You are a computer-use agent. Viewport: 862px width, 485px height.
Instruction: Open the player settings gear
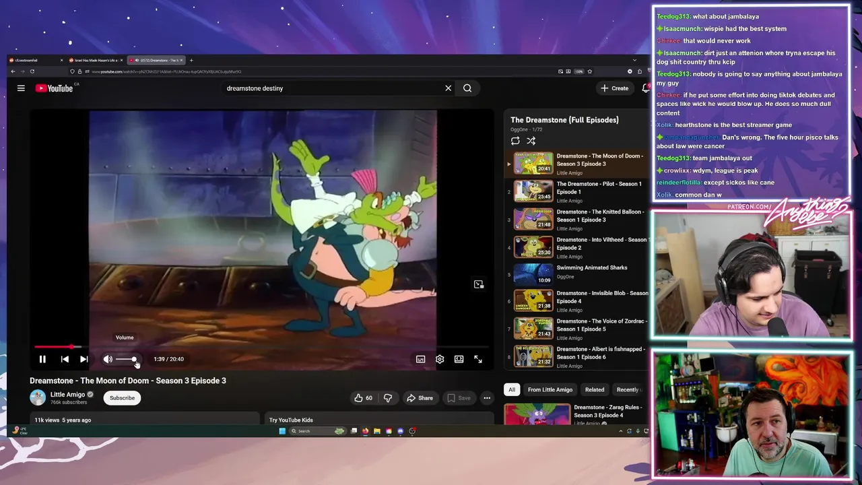pyautogui.click(x=440, y=359)
